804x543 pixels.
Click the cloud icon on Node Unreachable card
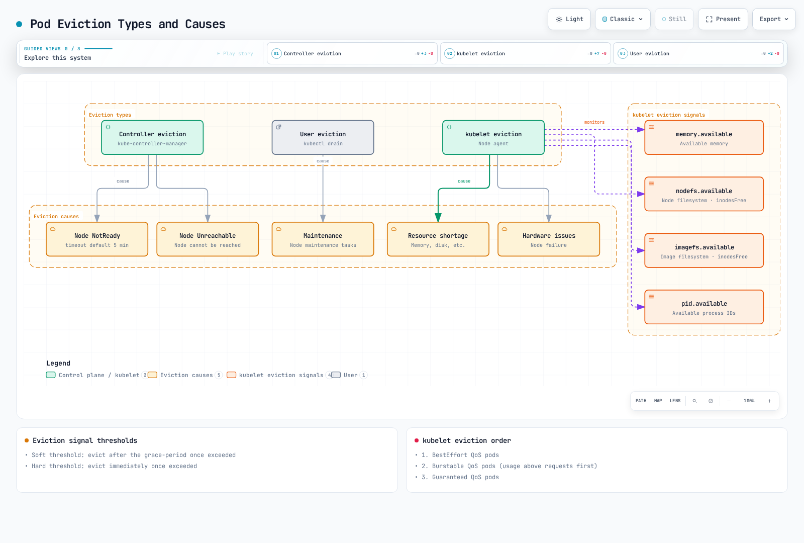pos(163,229)
